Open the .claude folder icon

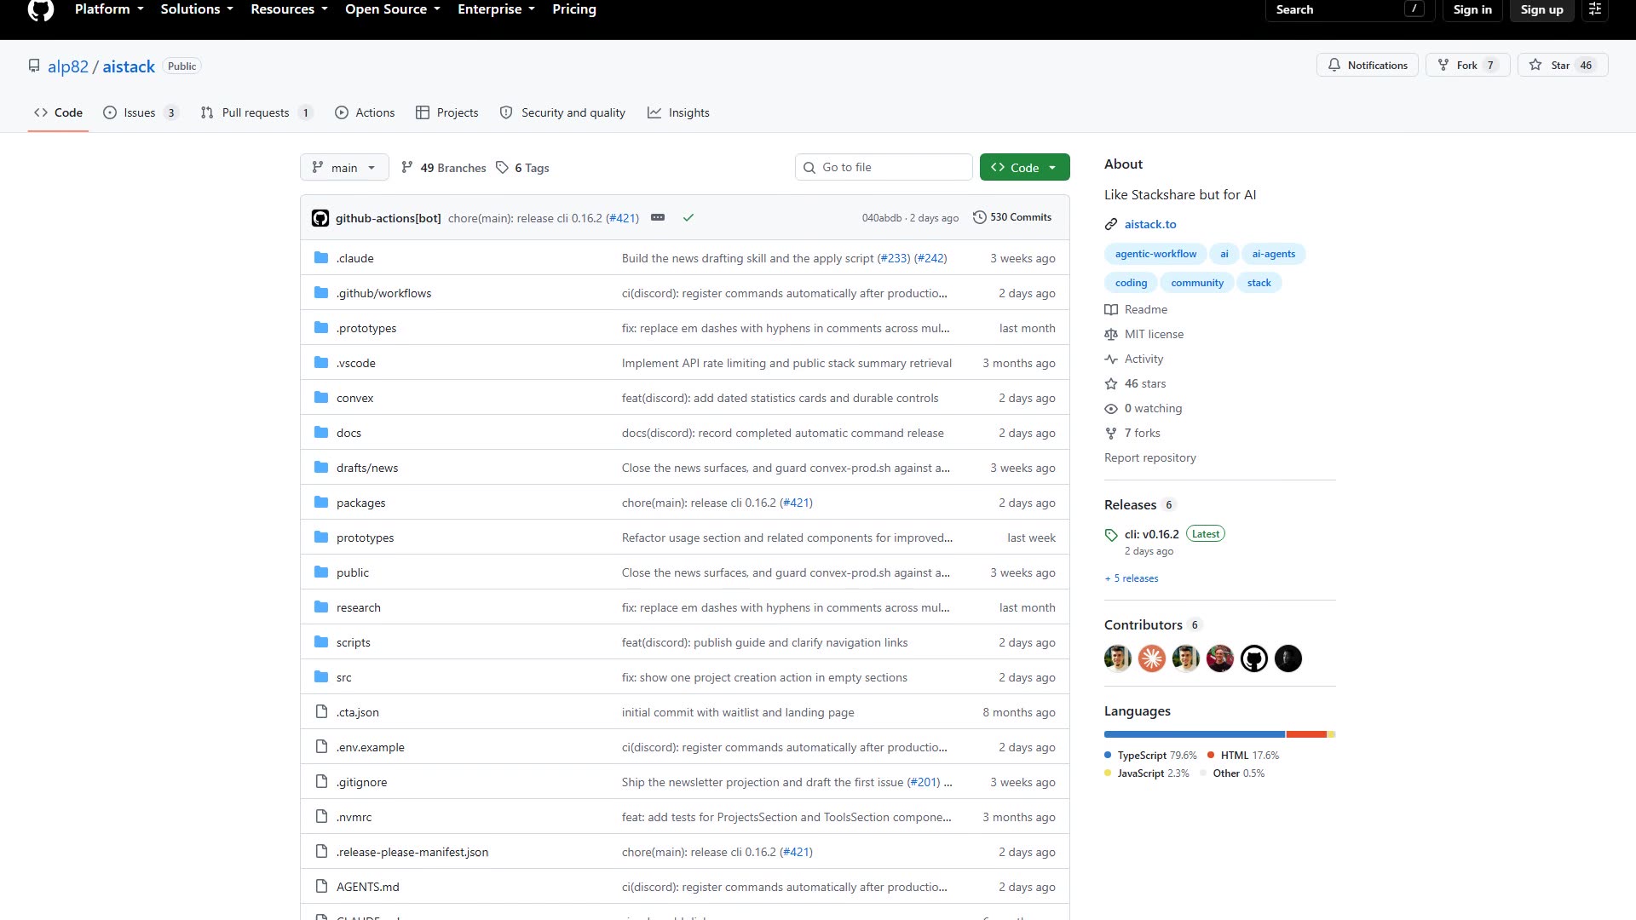(x=321, y=257)
